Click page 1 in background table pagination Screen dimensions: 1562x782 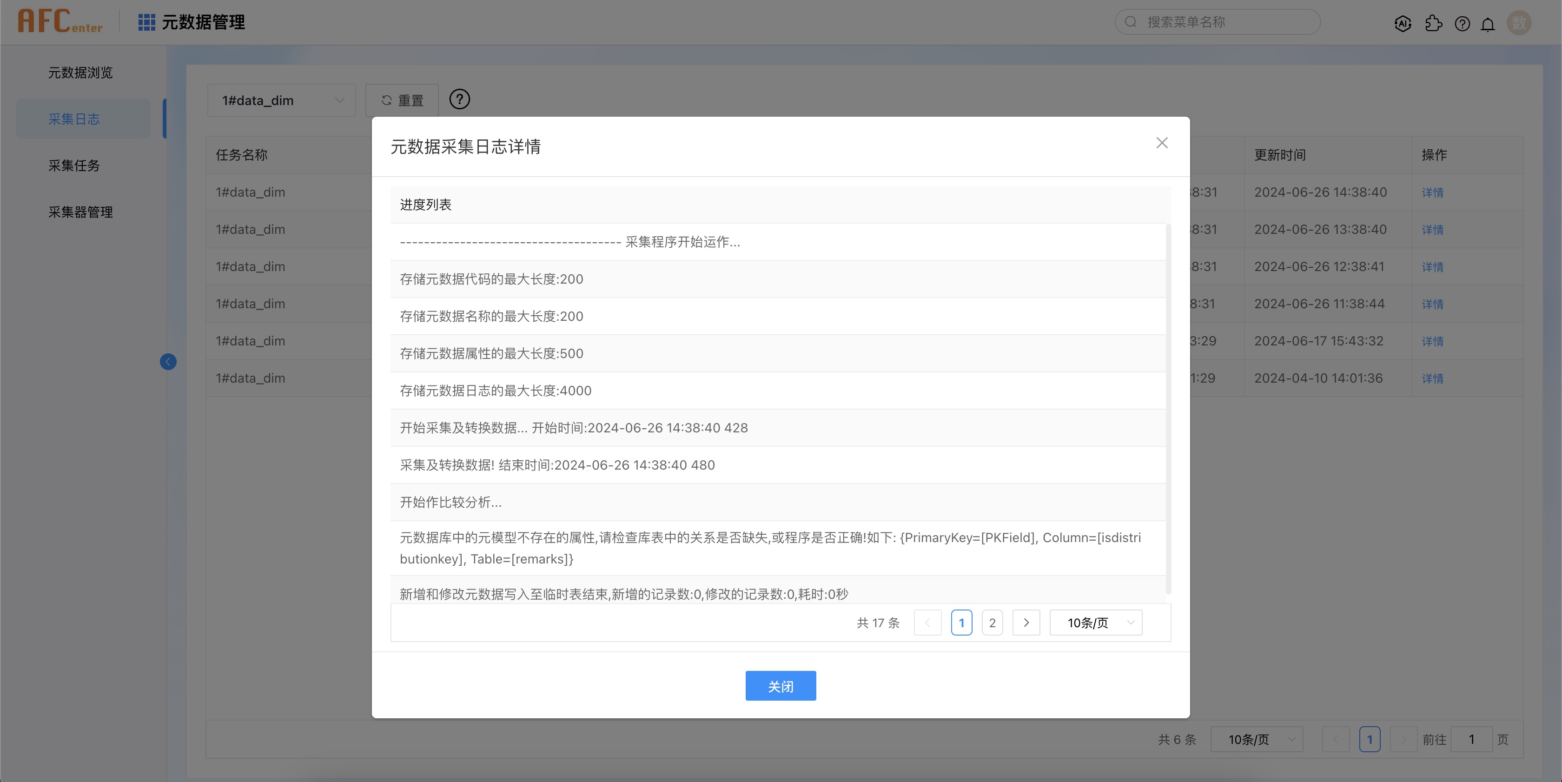1369,740
